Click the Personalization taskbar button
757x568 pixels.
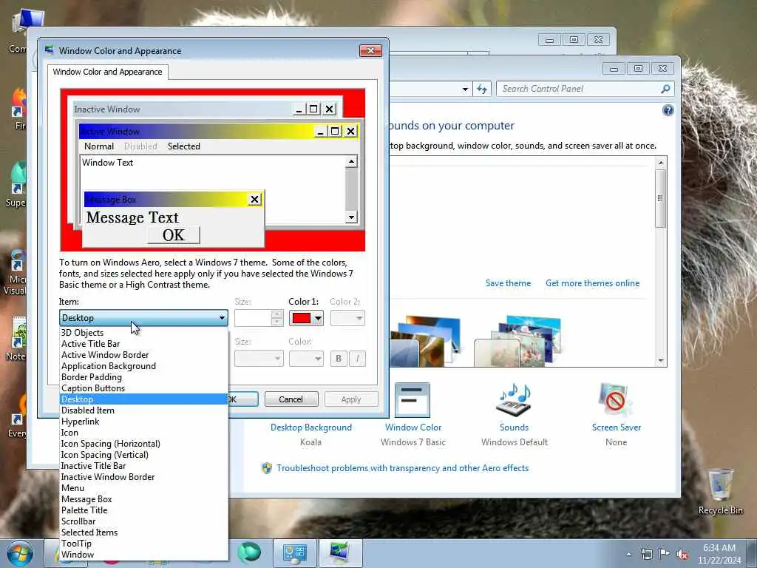click(341, 553)
